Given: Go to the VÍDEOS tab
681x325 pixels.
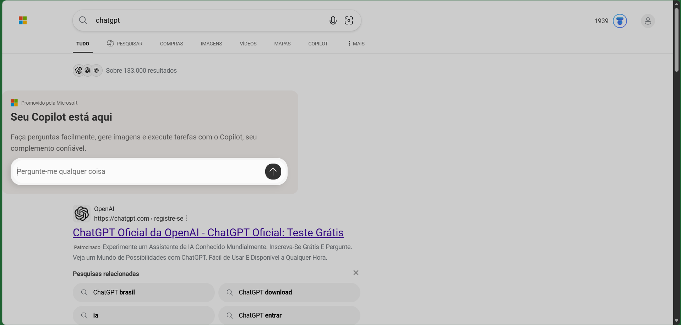Looking at the screenshot, I should (248, 44).
